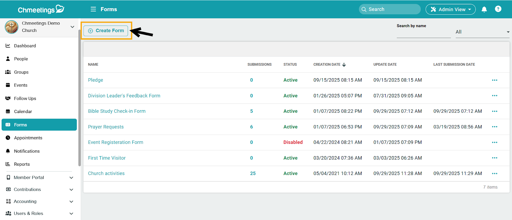Expand the Contributions sidebar section
The width and height of the screenshot is (512, 220).
(71, 190)
